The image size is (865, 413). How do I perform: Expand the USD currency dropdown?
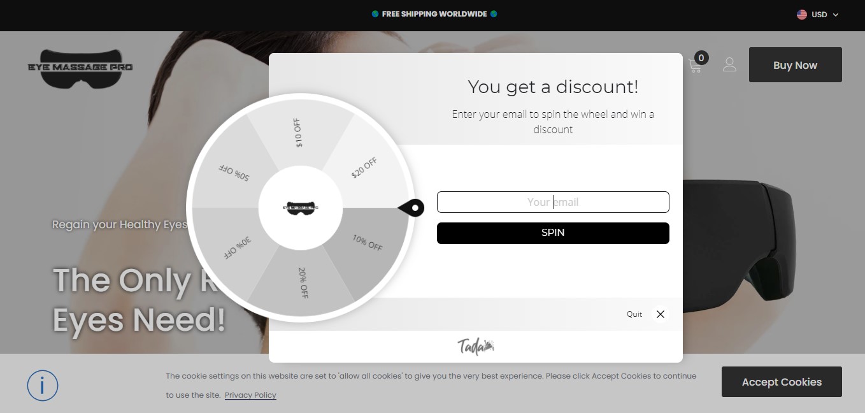tap(818, 15)
